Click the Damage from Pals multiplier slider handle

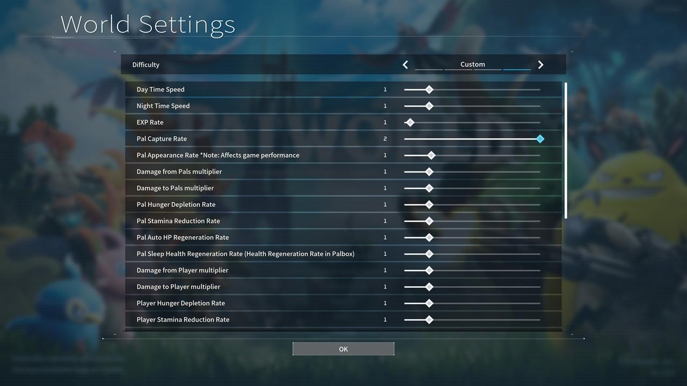pos(429,172)
